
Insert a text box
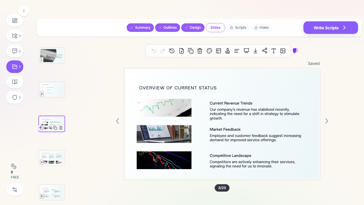[274, 51]
